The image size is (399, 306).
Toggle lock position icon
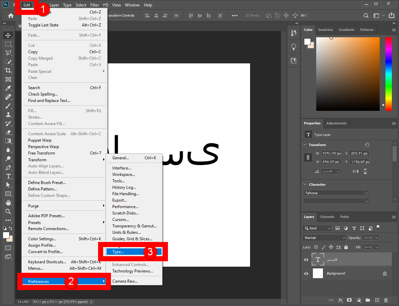coord(331,247)
